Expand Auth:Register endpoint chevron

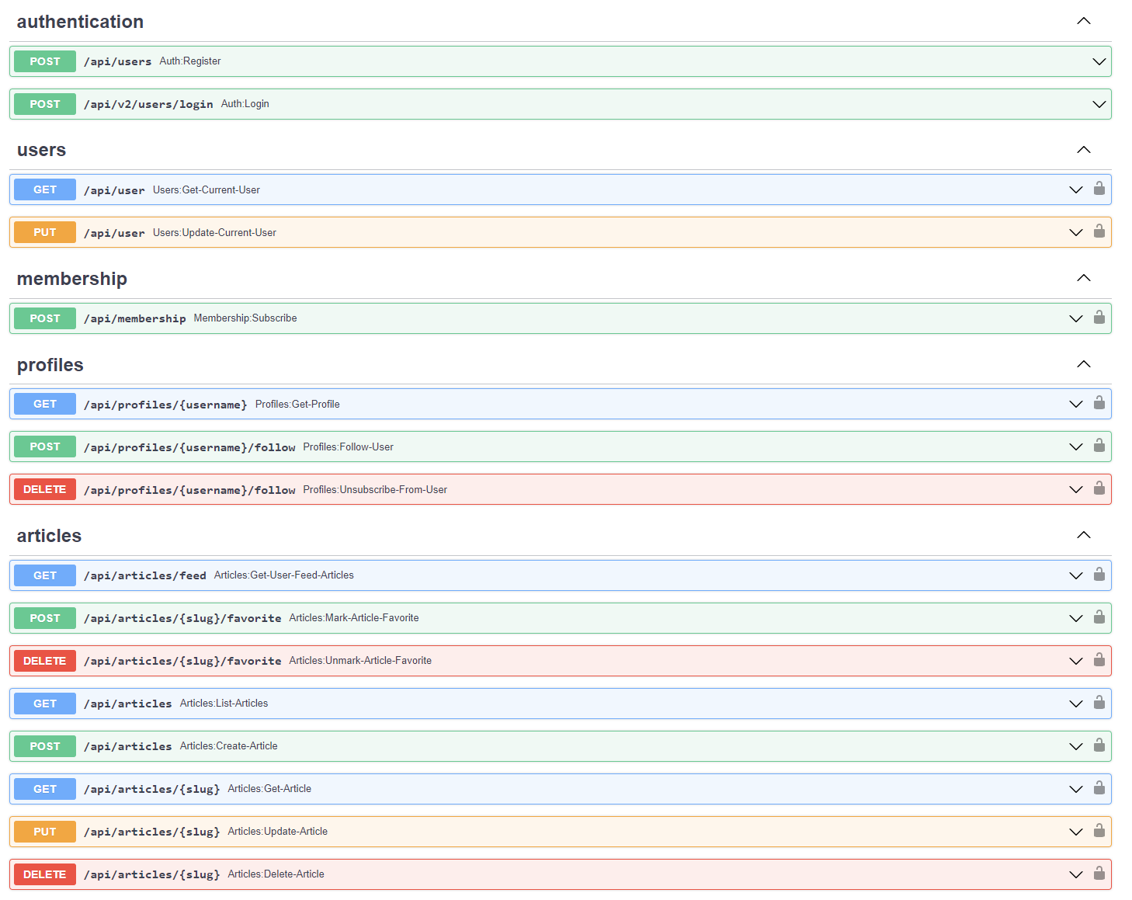pyautogui.click(x=1099, y=61)
